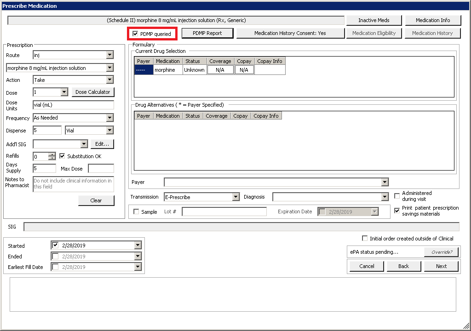Expand the Diagnosis dropdown

click(x=385, y=197)
